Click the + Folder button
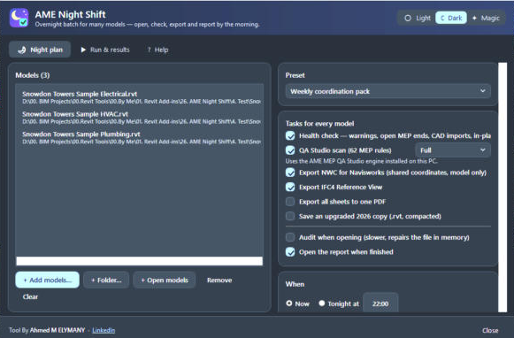The image size is (514, 338). point(106,280)
